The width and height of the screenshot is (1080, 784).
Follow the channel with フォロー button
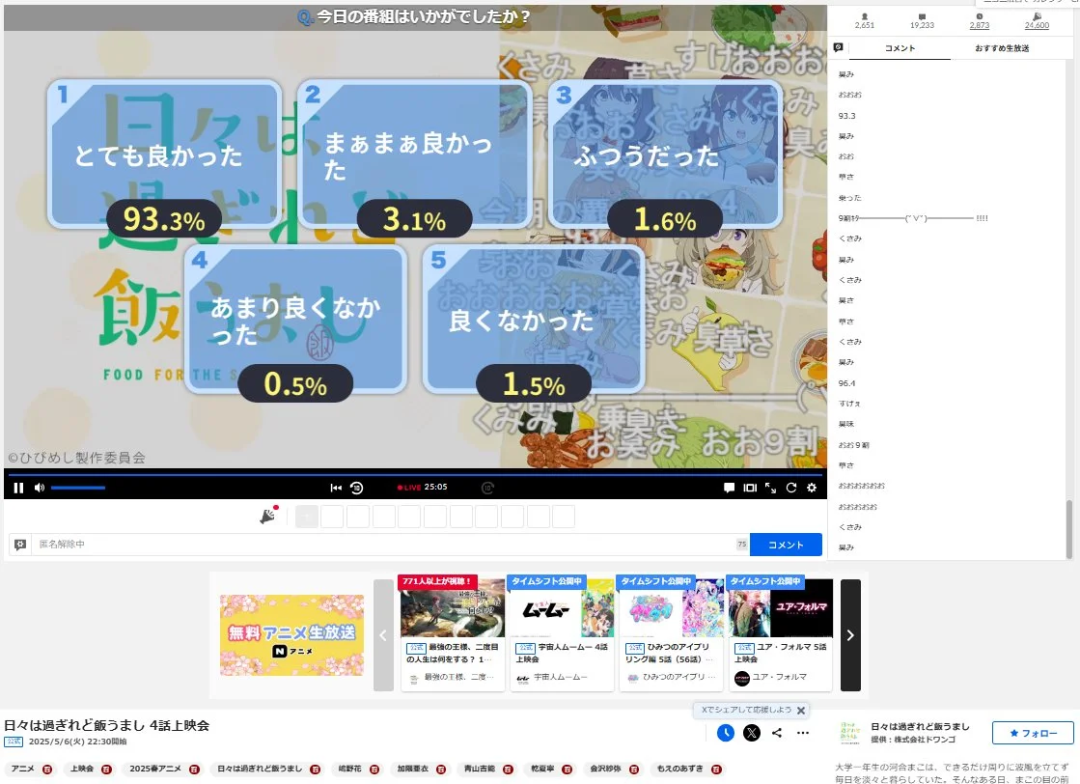(x=1033, y=733)
